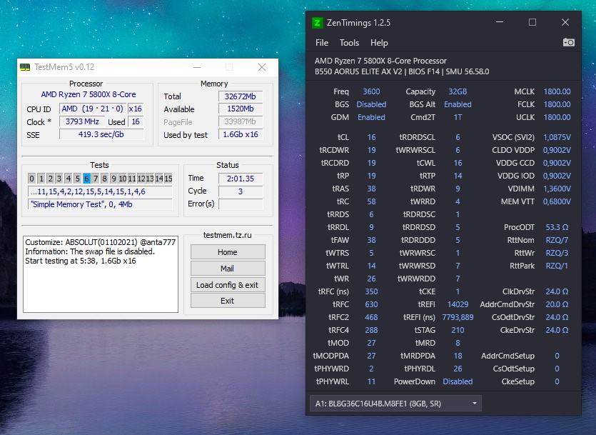
Task: Click the RttWr value RZQ/3
Action: click(x=557, y=253)
